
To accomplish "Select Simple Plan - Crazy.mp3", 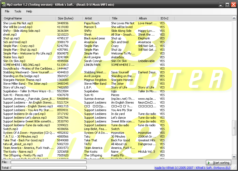I will point(19,46).
